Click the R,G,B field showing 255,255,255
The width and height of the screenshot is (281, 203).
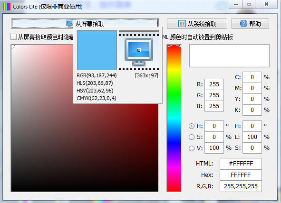click(x=241, y=186)
